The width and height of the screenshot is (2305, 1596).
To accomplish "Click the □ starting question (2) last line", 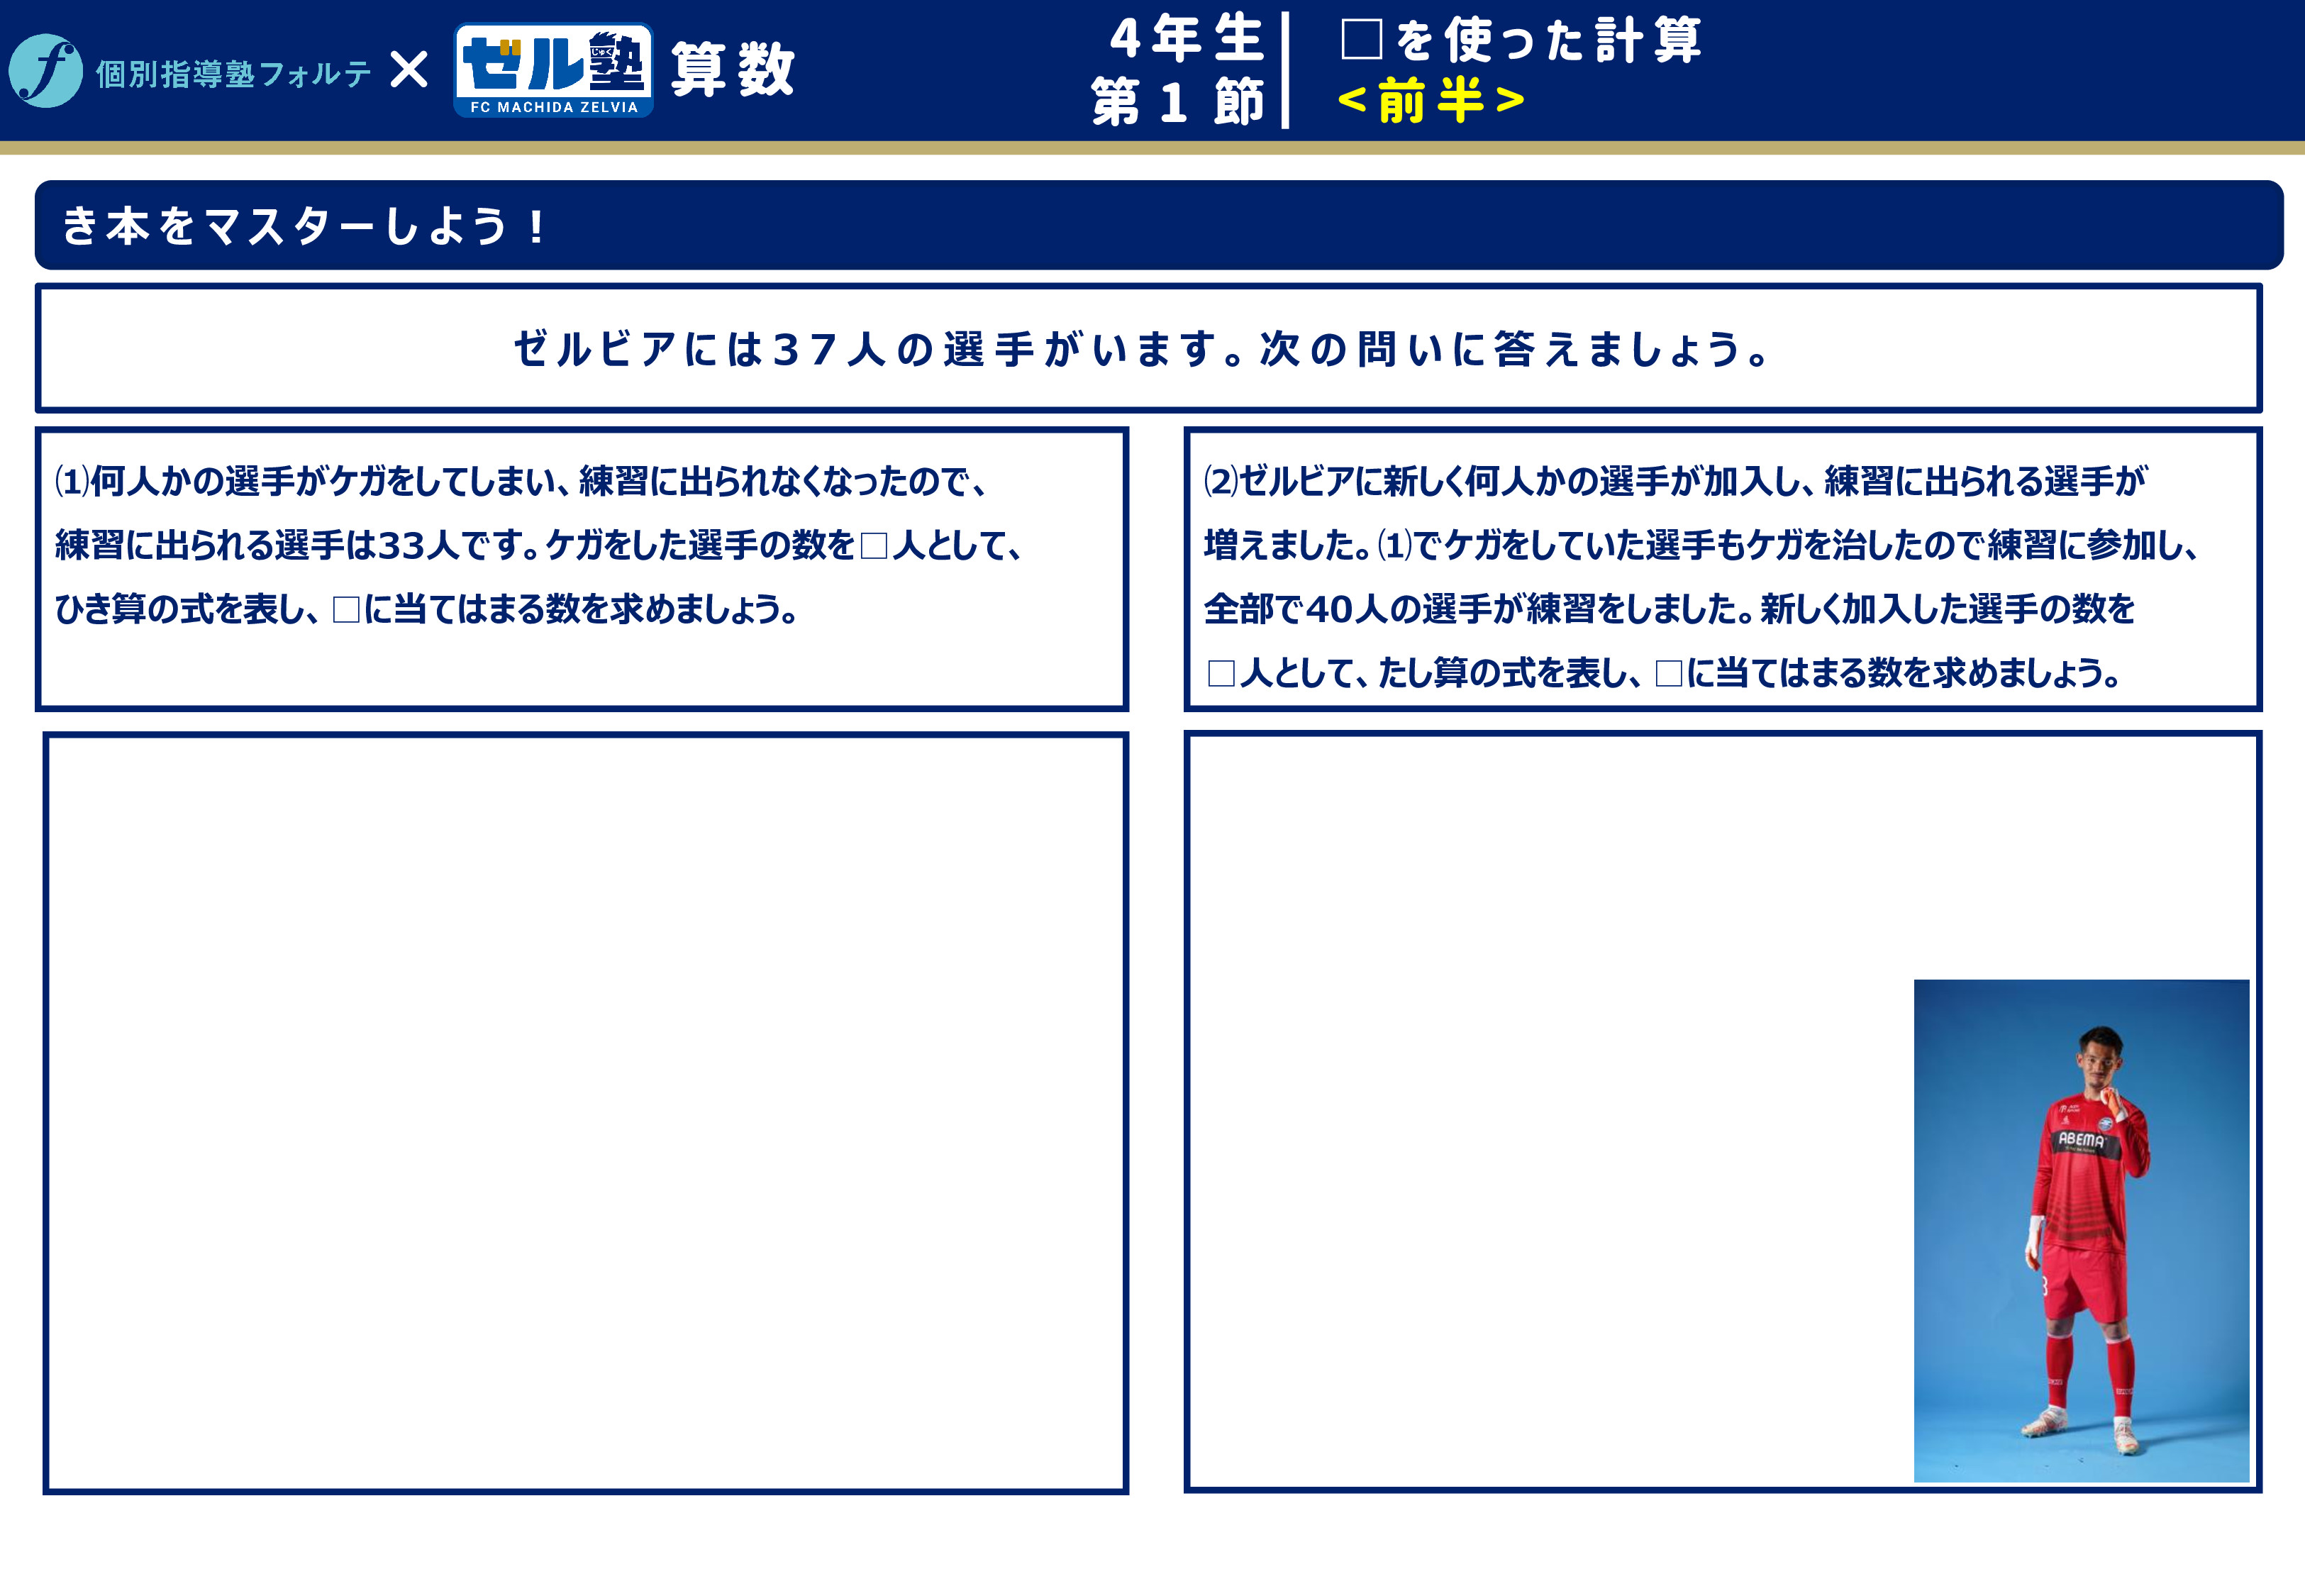I will point(1221,673).
